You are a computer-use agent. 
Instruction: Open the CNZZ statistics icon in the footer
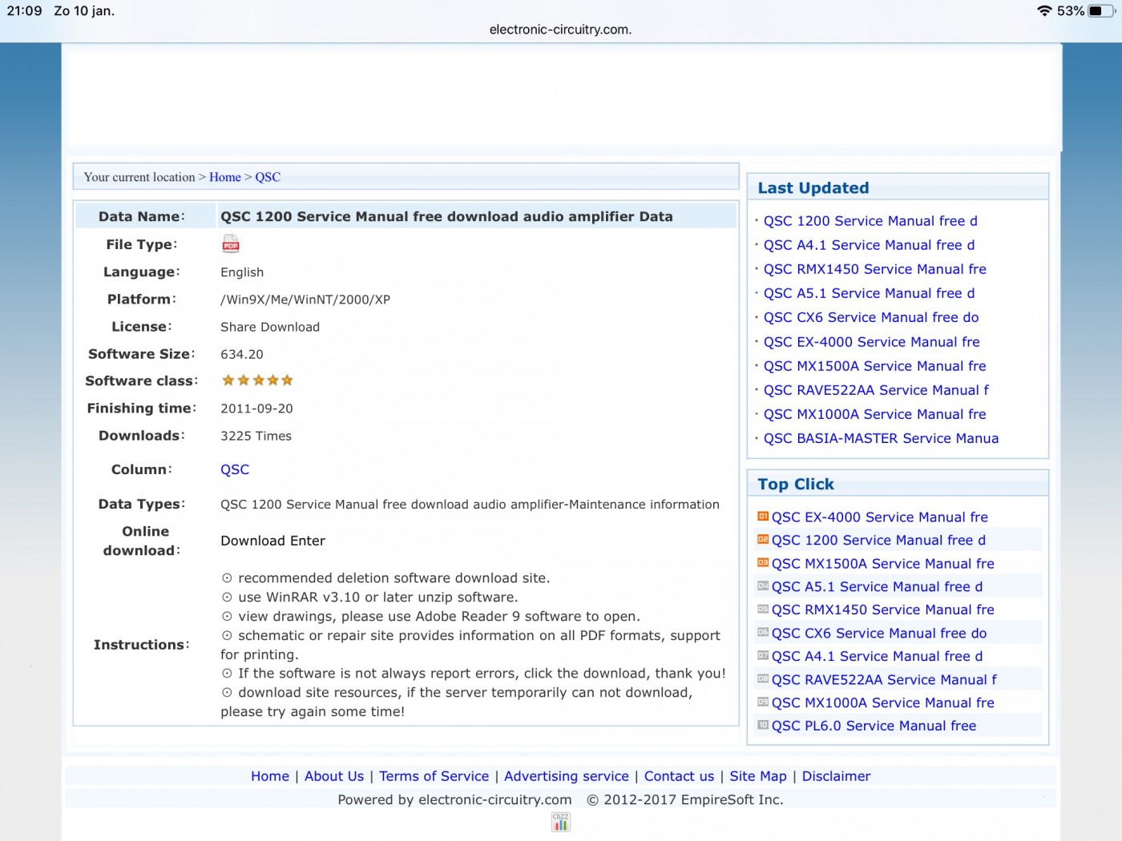tap(561, 821)
